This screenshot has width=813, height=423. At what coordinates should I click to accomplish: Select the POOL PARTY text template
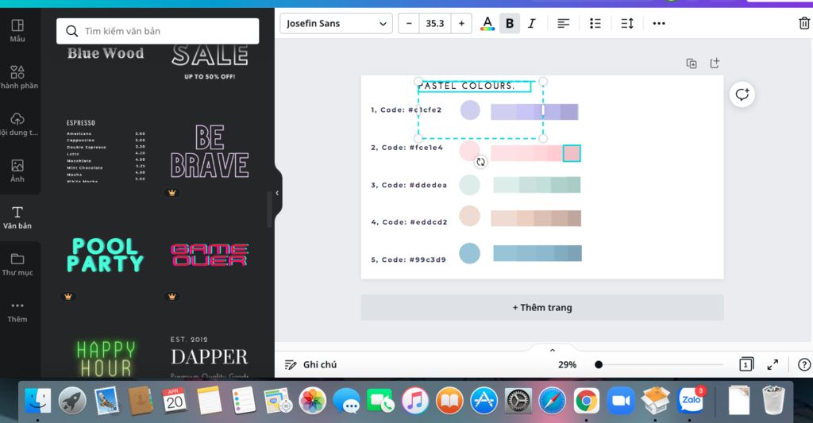(106, 255)
